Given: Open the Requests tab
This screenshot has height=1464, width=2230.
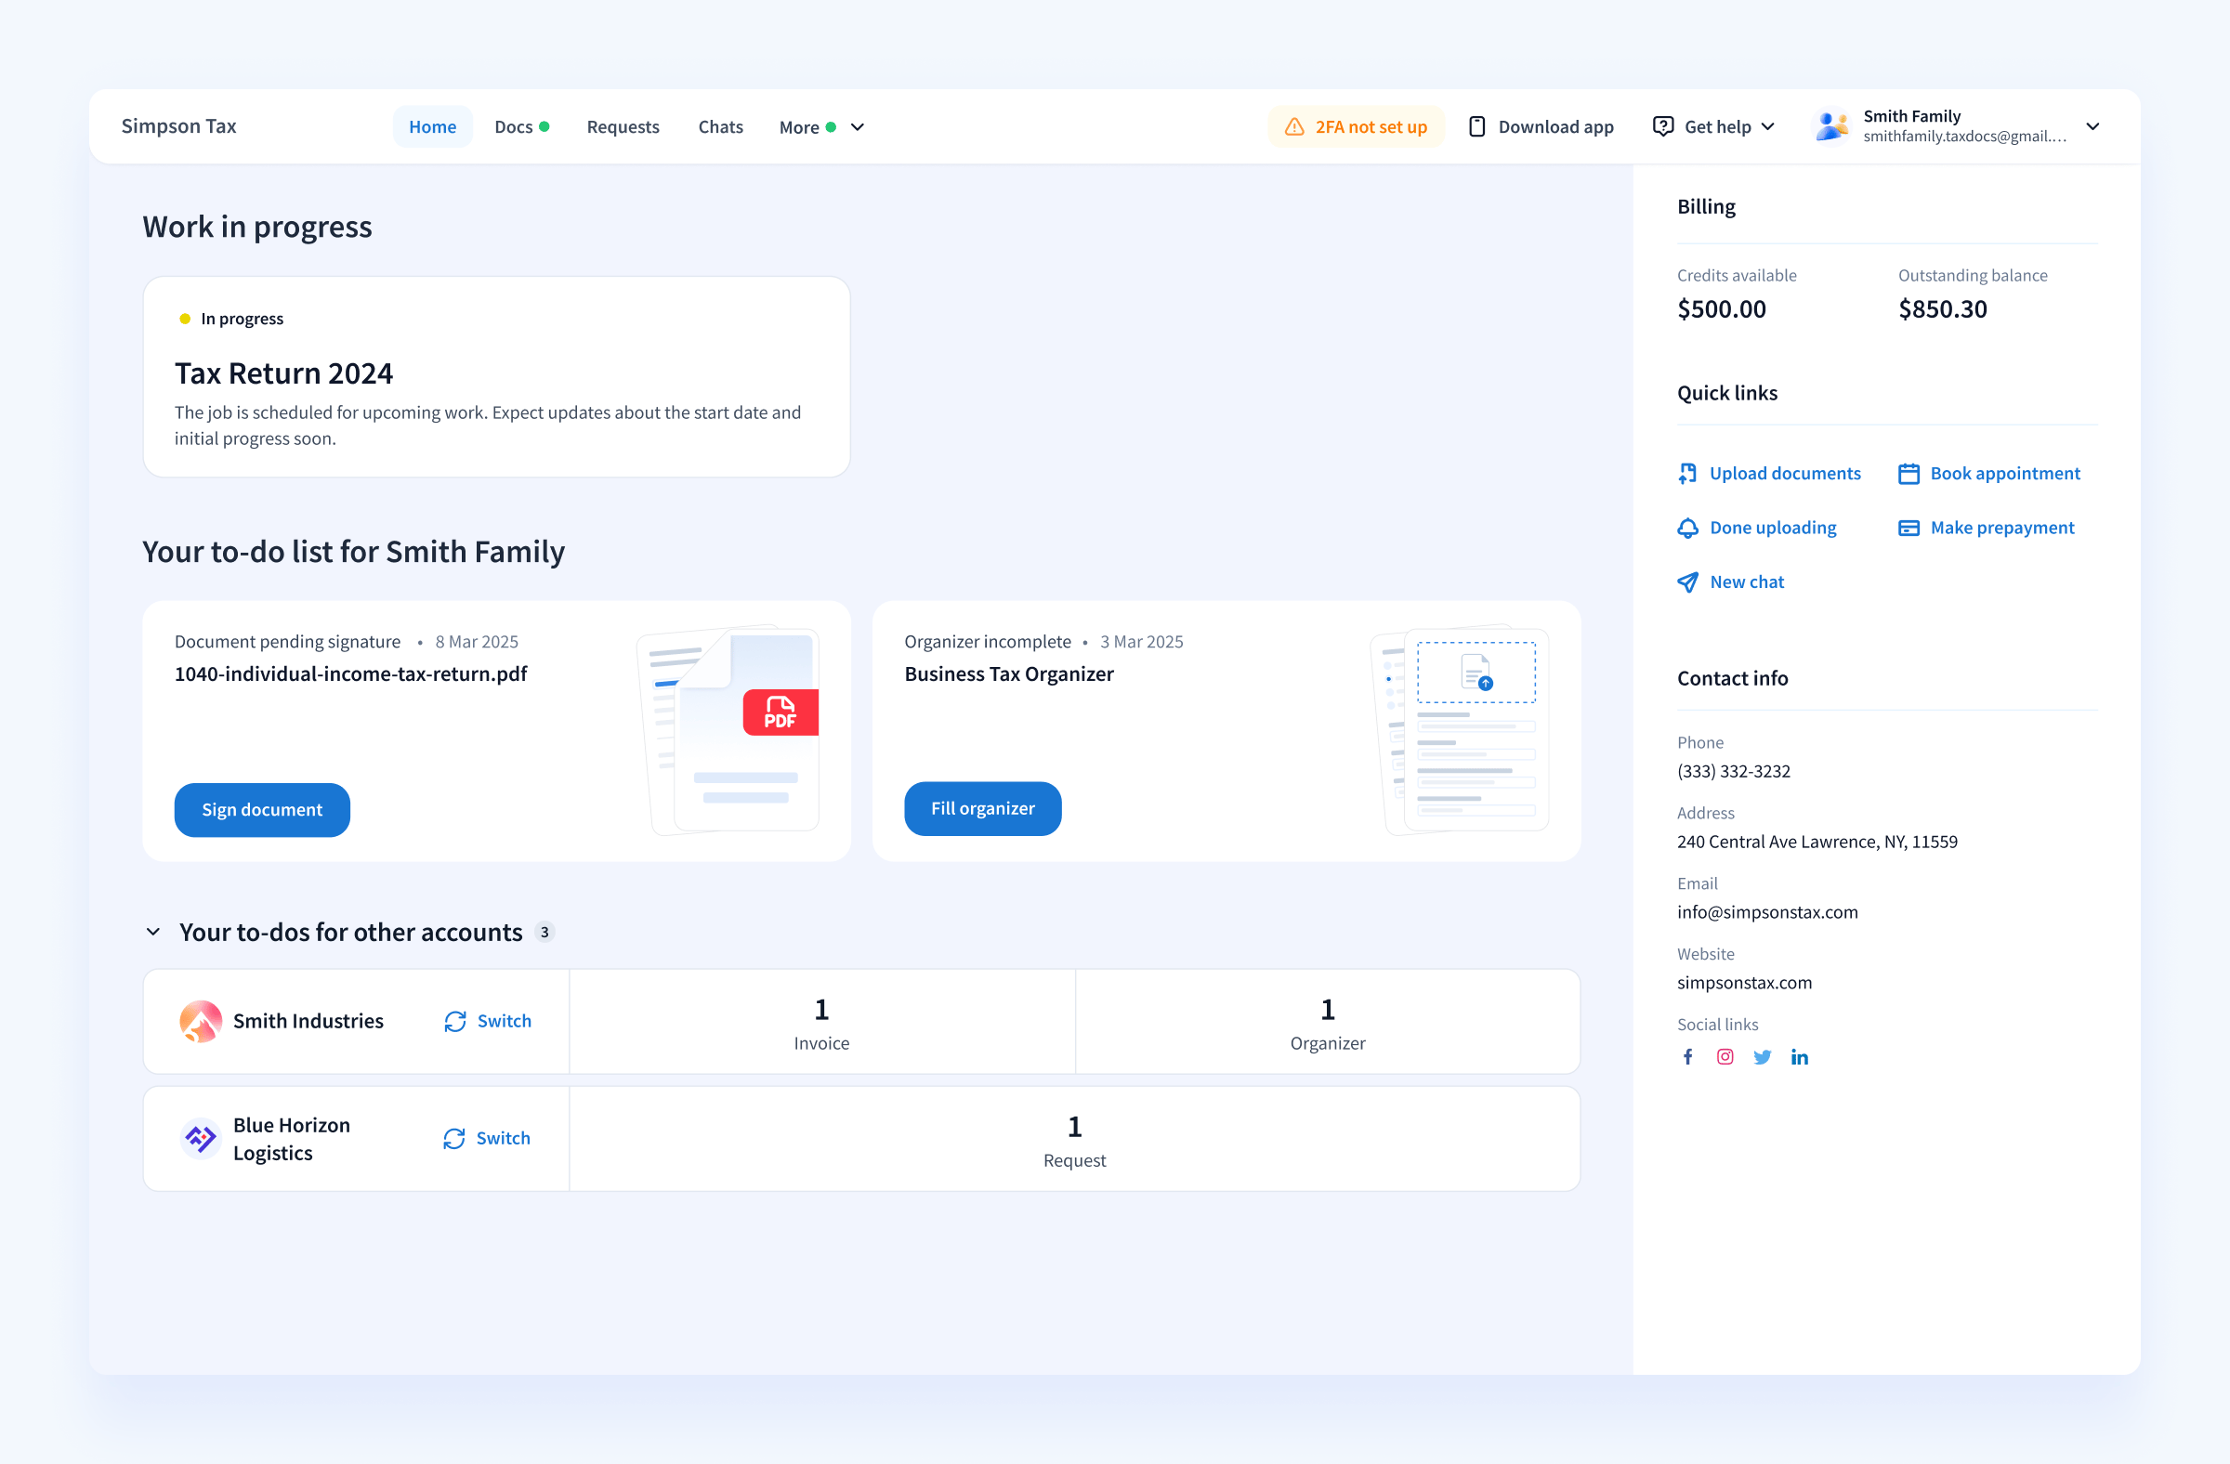Looking at the screenshot, I should coord(623,126).
